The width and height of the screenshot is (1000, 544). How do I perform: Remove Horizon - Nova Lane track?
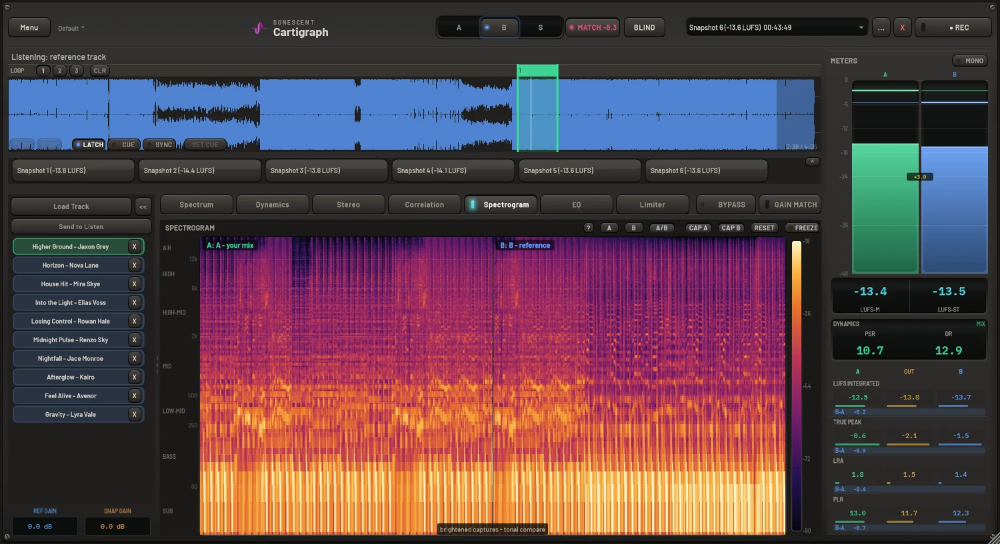pos(134,265)
